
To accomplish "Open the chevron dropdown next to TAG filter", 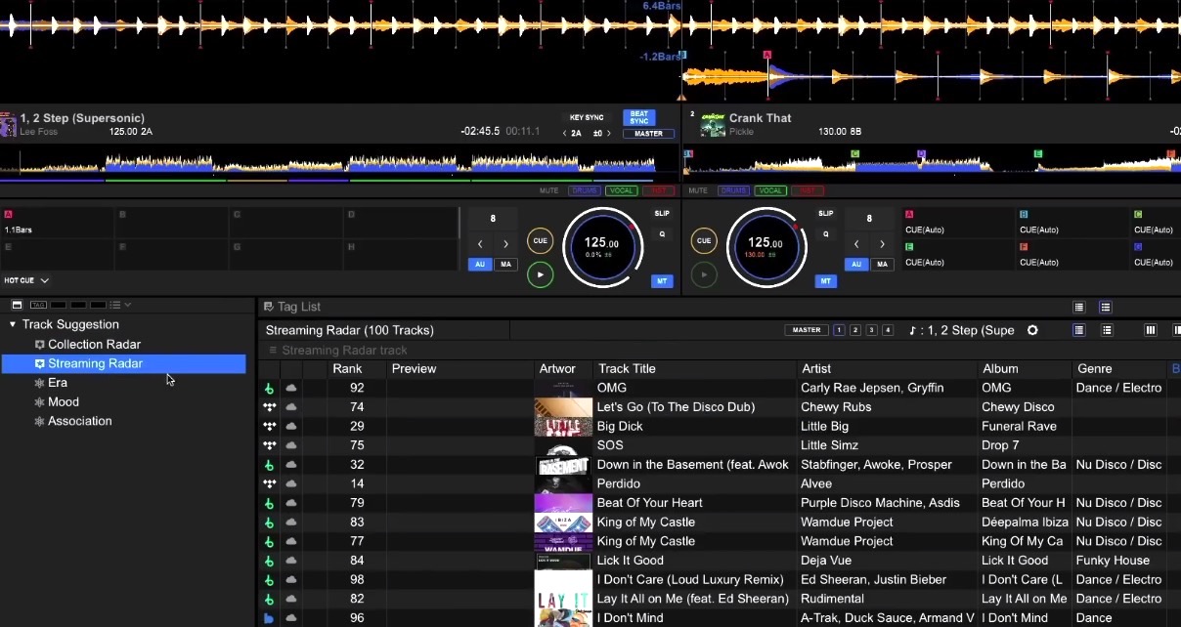I will point(127,305).
